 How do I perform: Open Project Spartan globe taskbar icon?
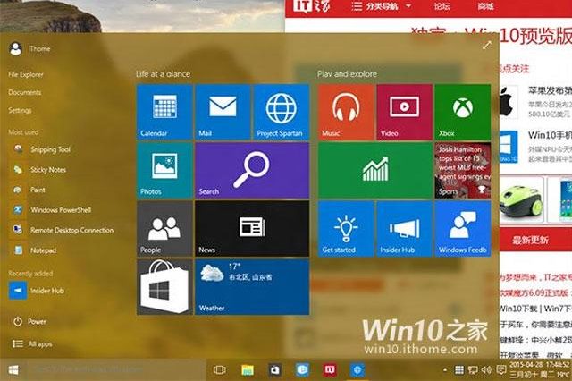(x=357, y=370)
